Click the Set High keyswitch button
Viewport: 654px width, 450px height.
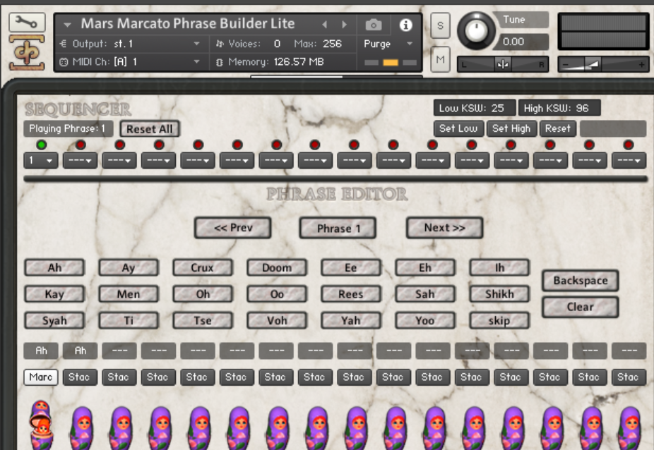[x=511, y=128]
